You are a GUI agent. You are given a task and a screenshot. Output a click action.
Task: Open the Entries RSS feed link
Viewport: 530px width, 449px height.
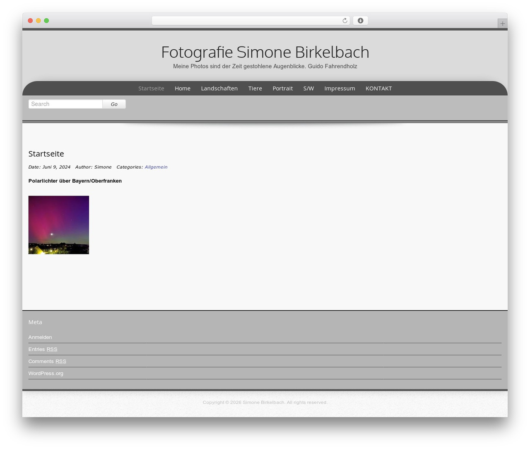point(43,349)
